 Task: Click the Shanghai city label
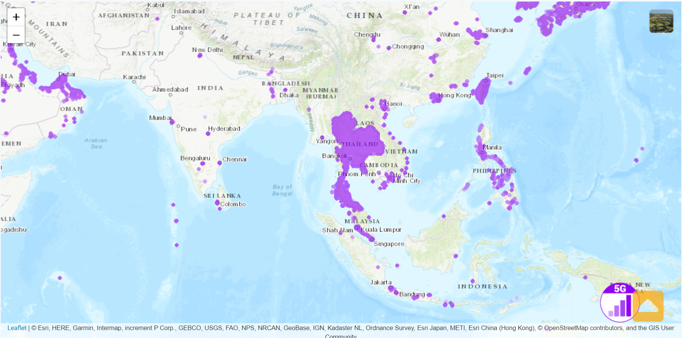click(499, 30)
